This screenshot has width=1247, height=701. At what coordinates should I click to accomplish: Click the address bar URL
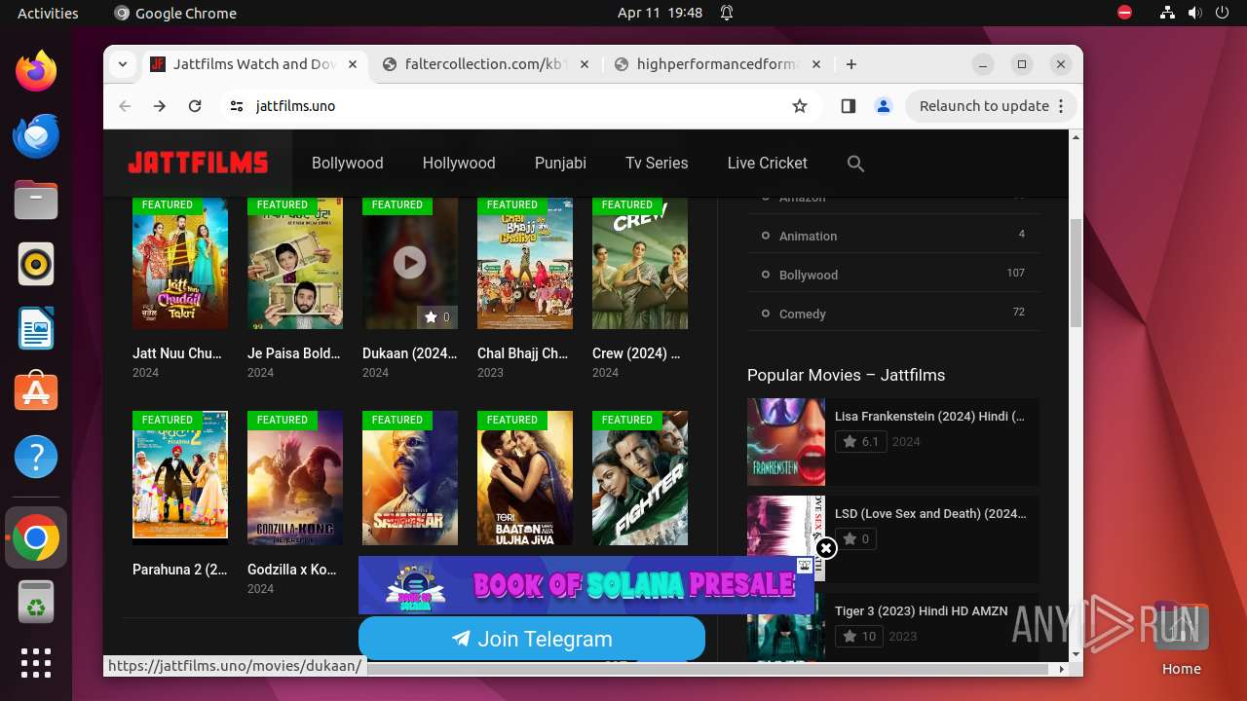click(x=295, y=106)
